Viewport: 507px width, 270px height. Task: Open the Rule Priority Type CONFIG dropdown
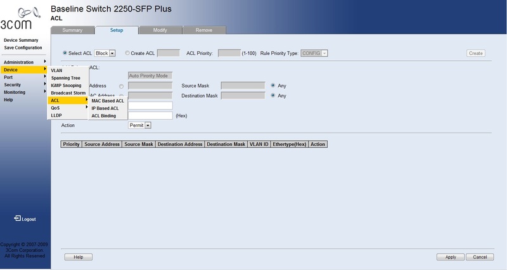click(x=314, y=53)
